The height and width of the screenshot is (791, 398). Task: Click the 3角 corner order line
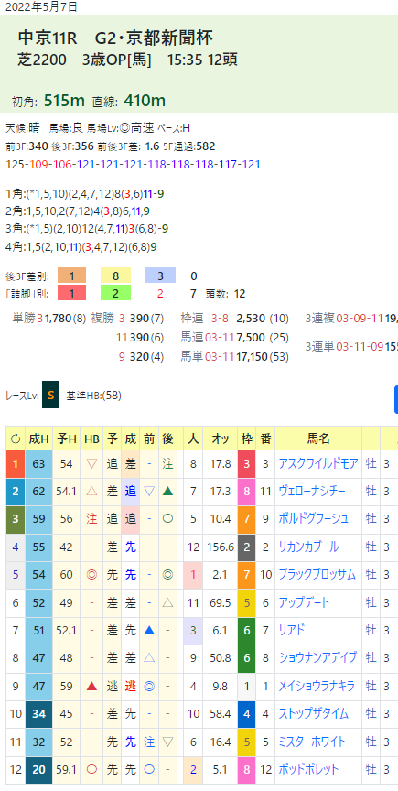coord(87,229)
